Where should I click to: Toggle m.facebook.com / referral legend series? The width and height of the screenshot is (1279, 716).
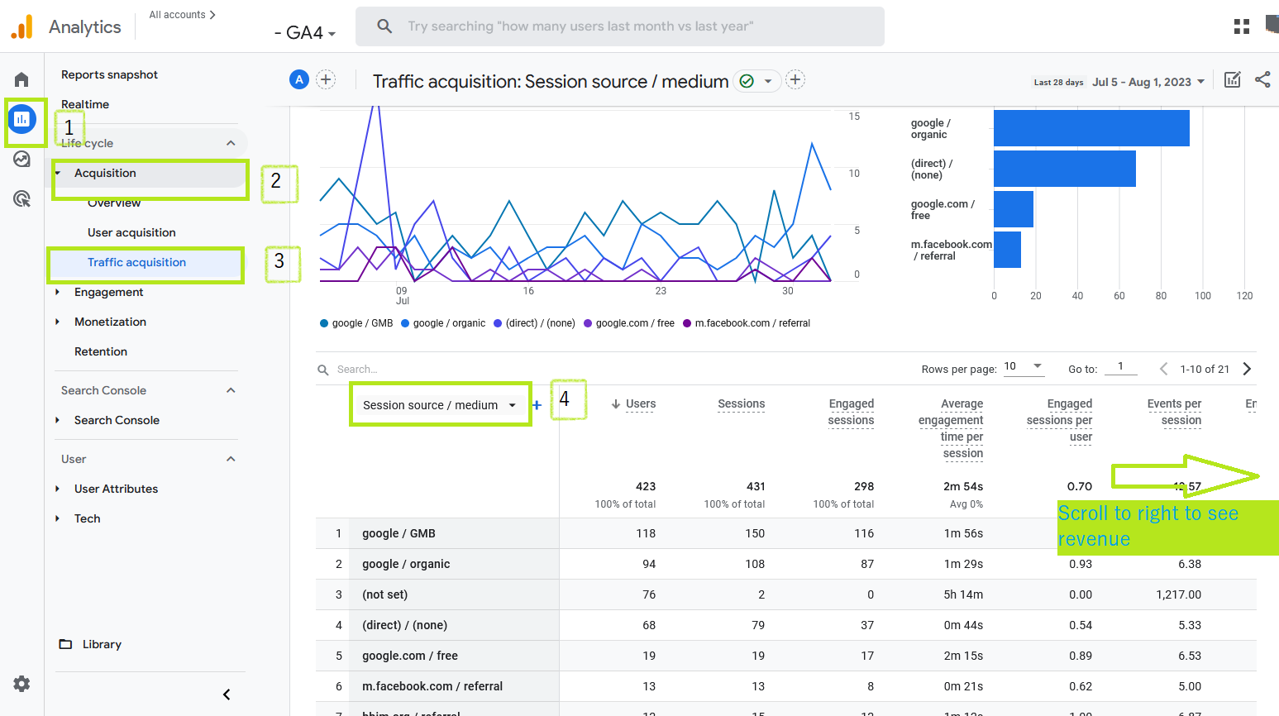[x=747, y=323]
